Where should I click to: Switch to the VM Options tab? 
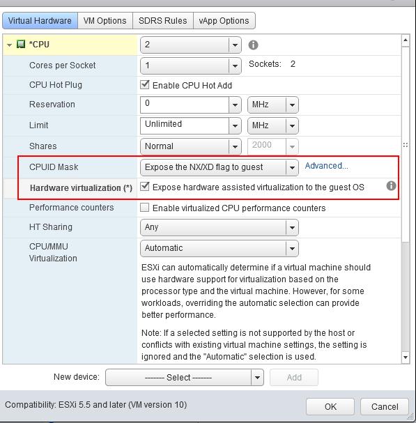pyautogui.click(x=105, y=20)
